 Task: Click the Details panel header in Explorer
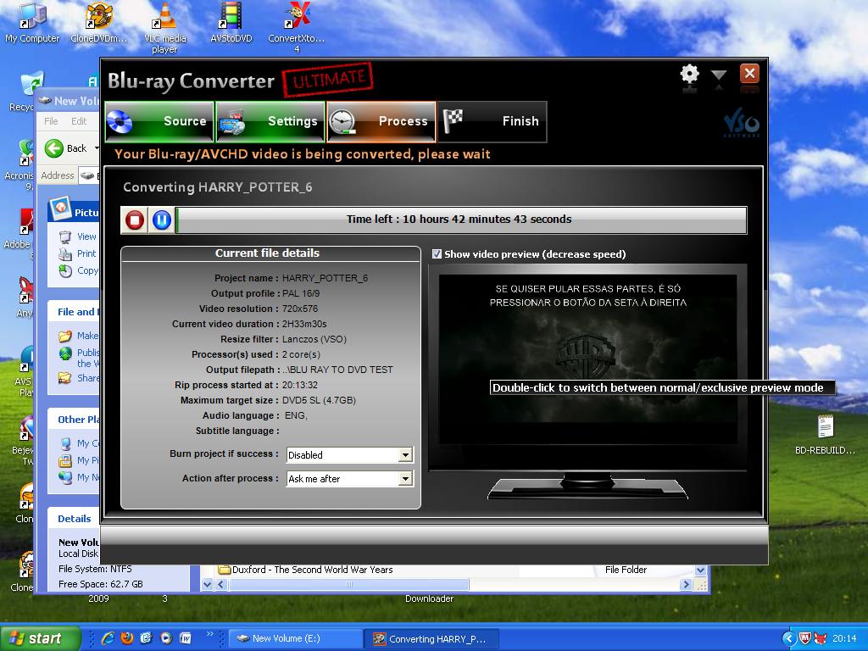(x=75, y=519)
